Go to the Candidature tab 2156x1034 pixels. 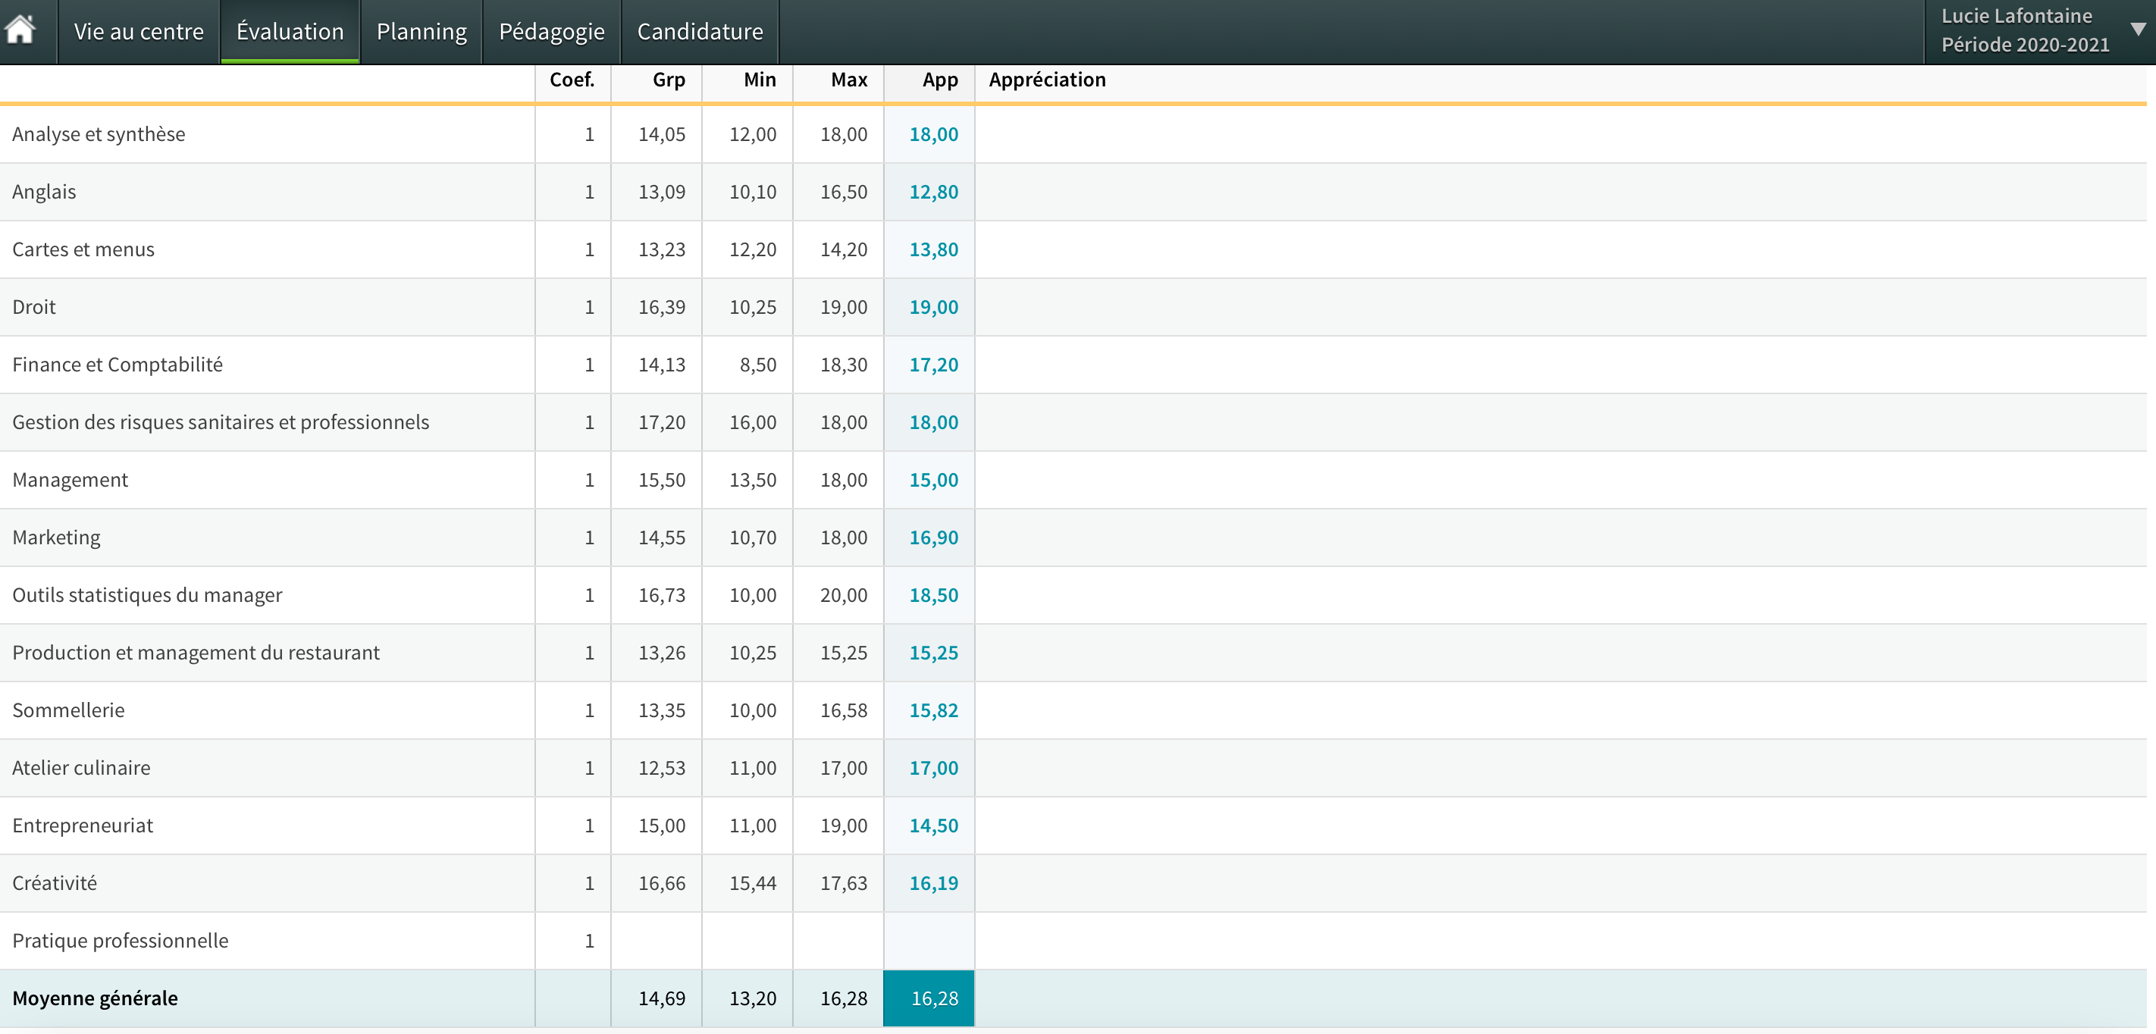click(x=699, y=32)
